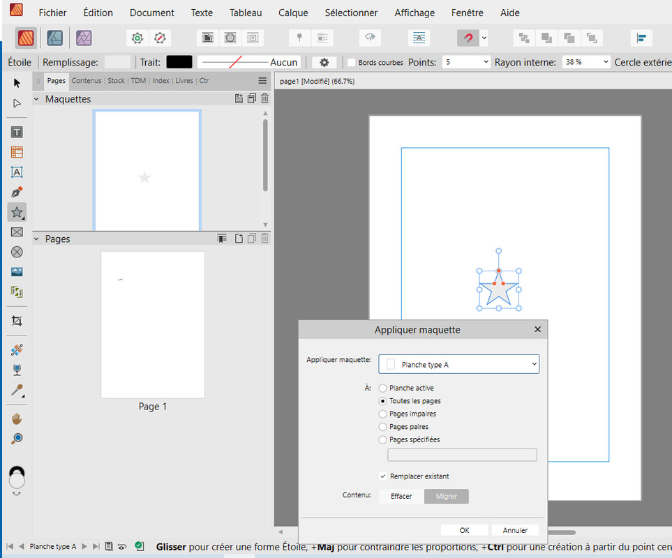Add a new page in Pages section
Screen dimensions: 672x558
(239, 239)
